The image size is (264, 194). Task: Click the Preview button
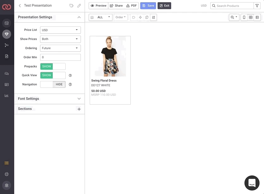click(x=99, y=6)
